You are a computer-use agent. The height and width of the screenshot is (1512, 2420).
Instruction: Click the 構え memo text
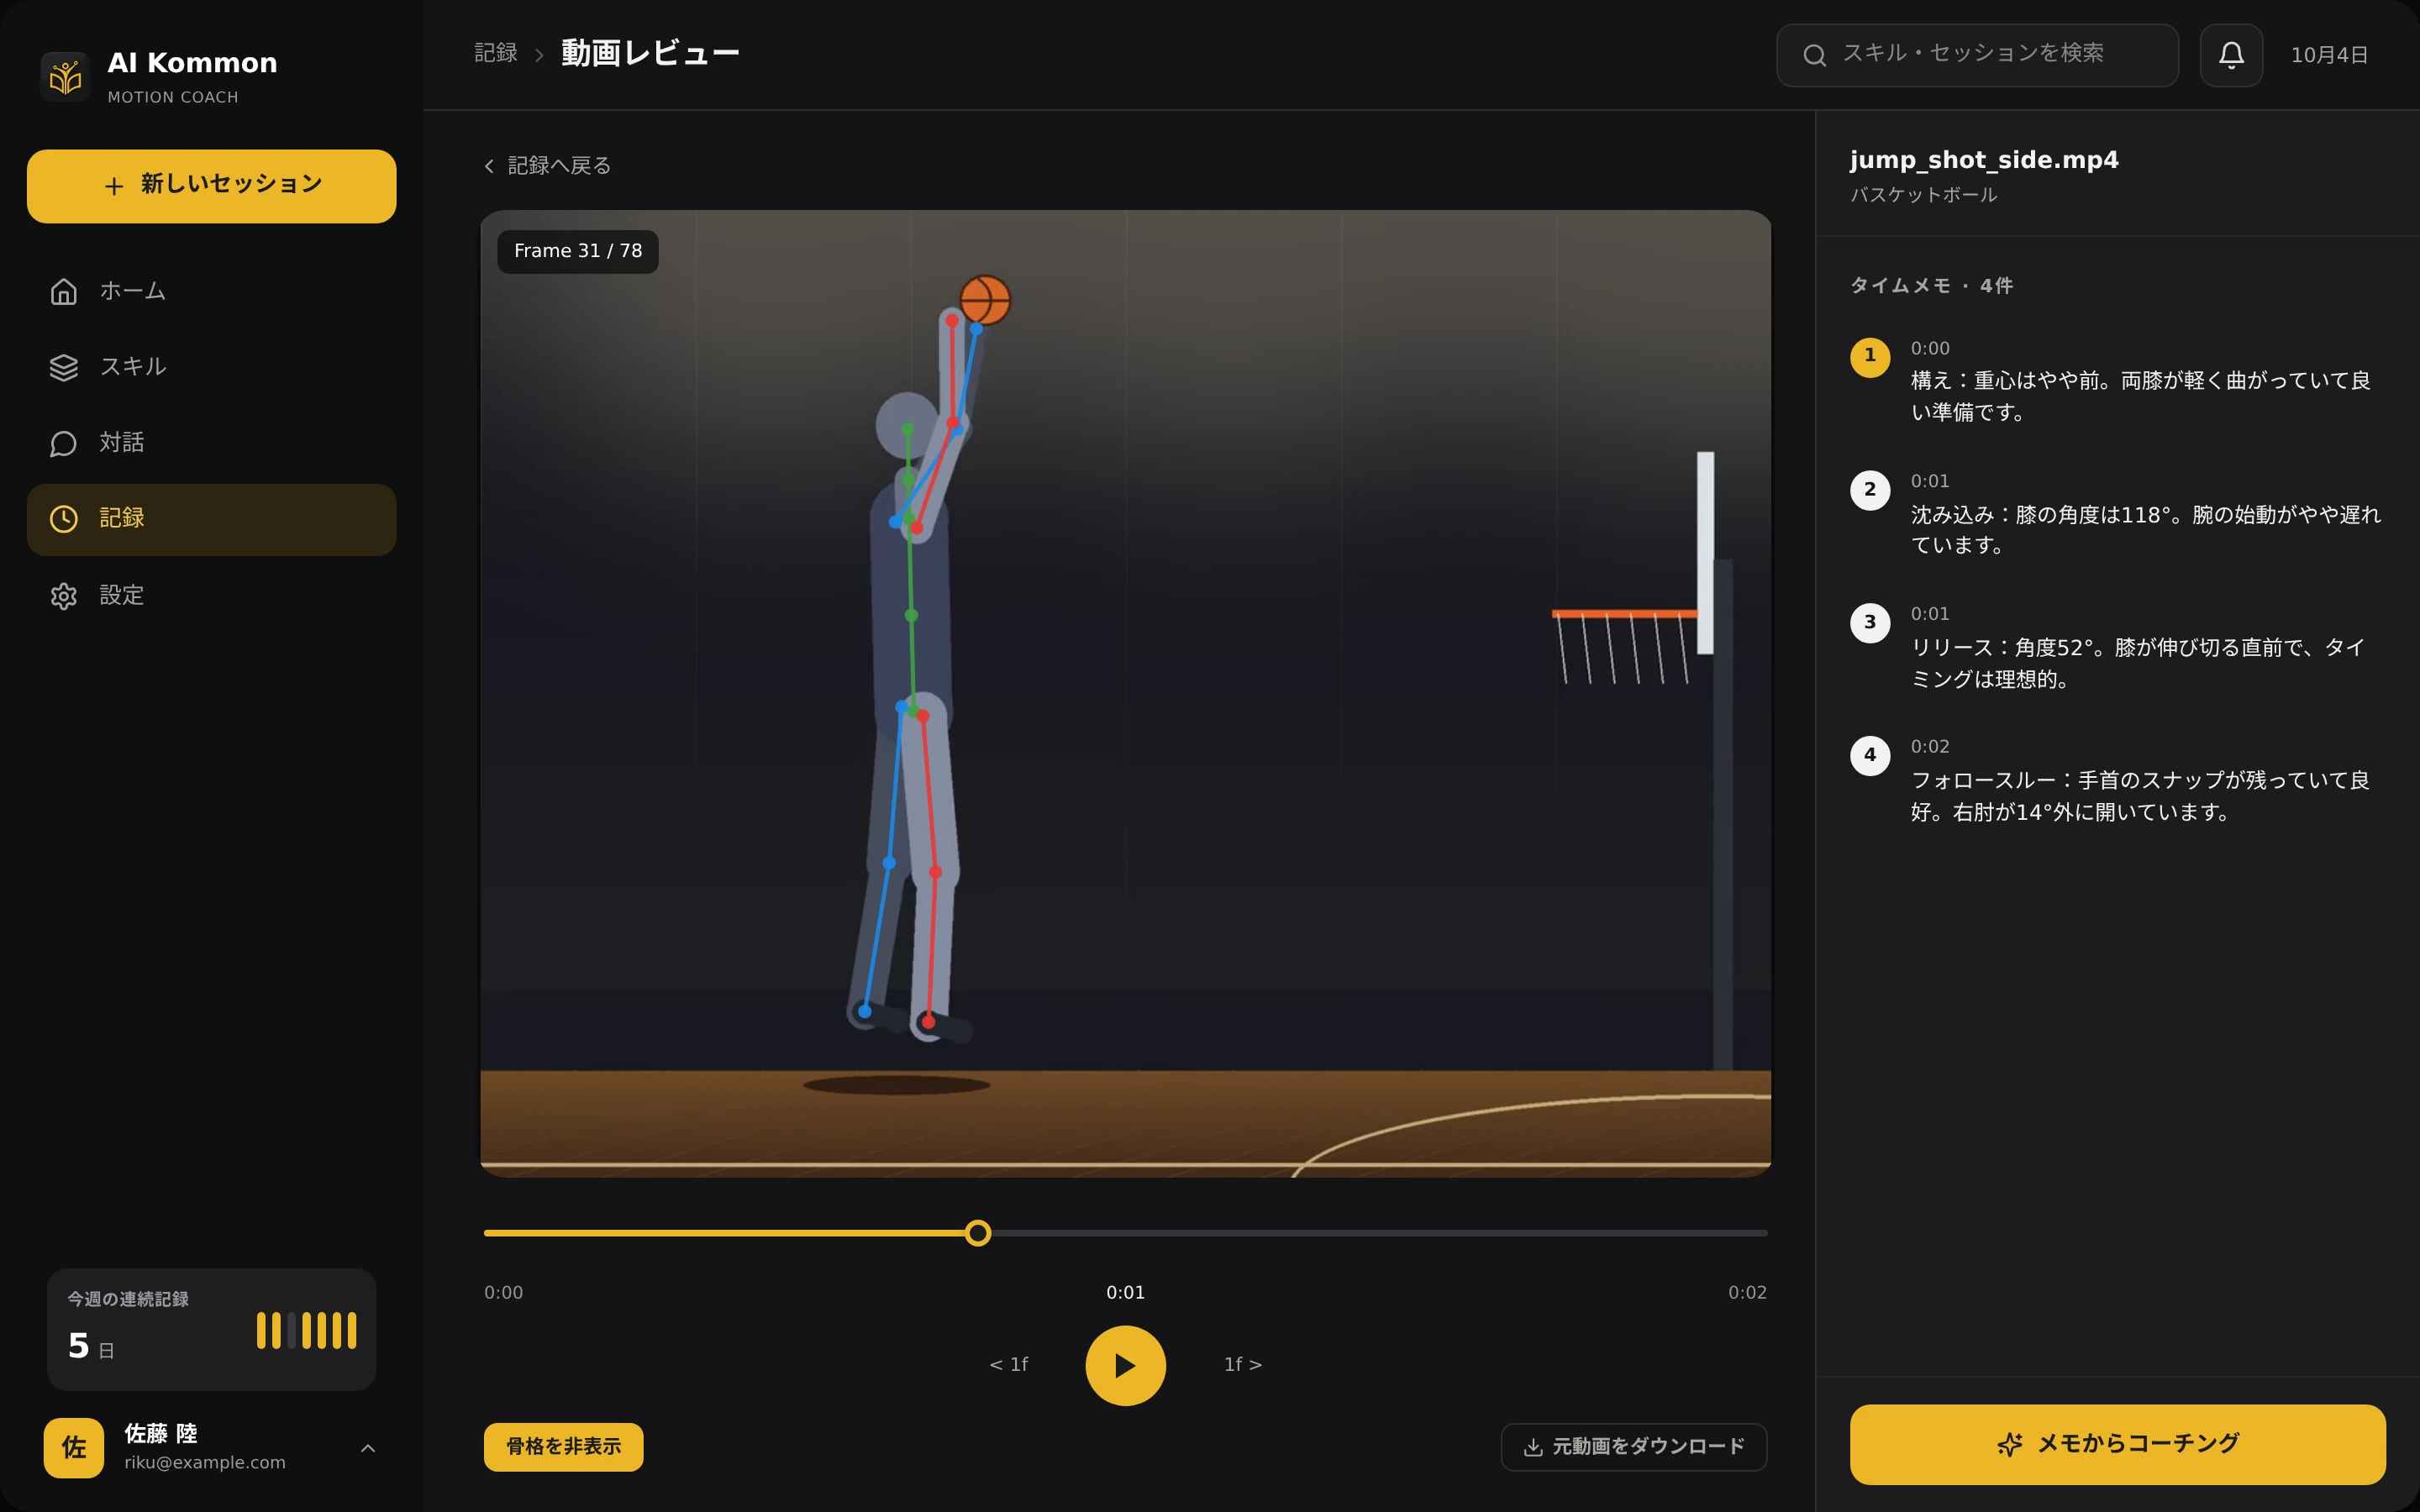(2140, 396)
